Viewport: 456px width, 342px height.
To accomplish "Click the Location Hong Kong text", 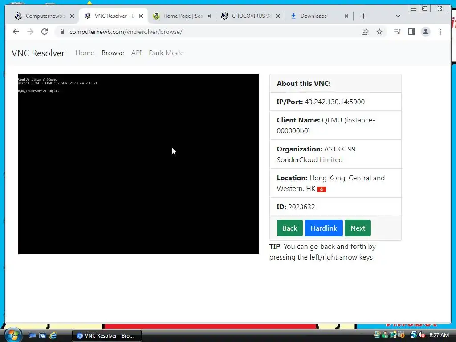I will click(331, 183).
